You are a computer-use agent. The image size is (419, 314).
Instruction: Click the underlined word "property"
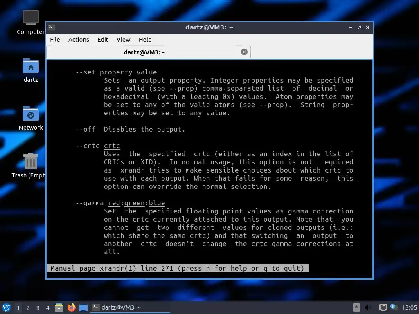[x=116, y=72]
